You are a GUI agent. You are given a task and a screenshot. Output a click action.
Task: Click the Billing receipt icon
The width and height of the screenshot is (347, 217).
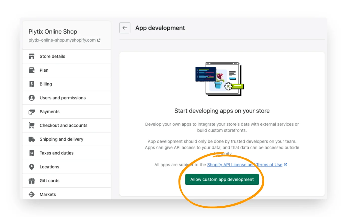tap(32, 84)
